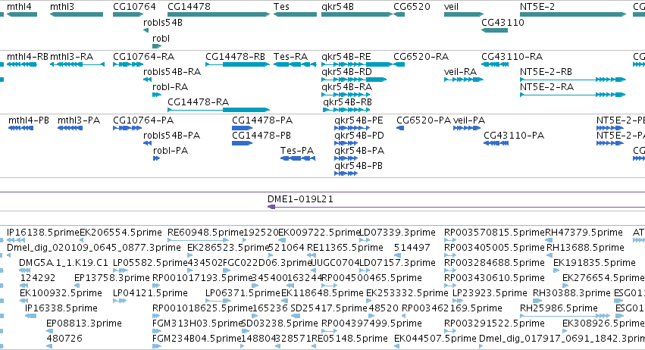Click the Dmel_dig_020109_0645_0877.3prime label
Image resolution: width=645 pixels, height=350 pixels.
click(x=94, y=248)
